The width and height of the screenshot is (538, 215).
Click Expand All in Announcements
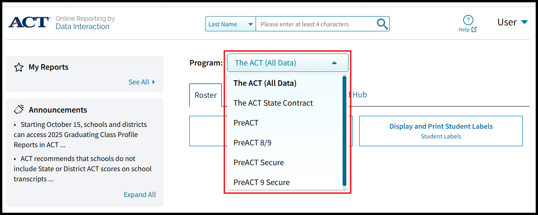(x=139, y=195)
